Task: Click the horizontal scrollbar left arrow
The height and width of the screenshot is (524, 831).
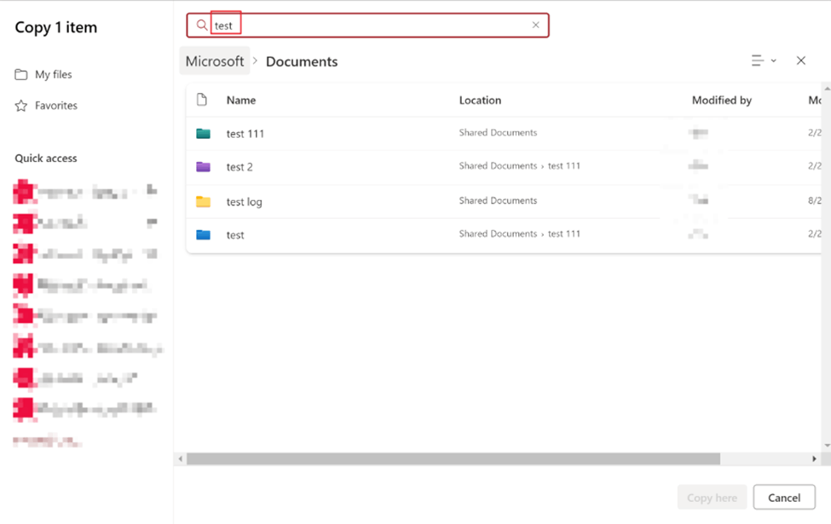Action: (x=181, y=459)
